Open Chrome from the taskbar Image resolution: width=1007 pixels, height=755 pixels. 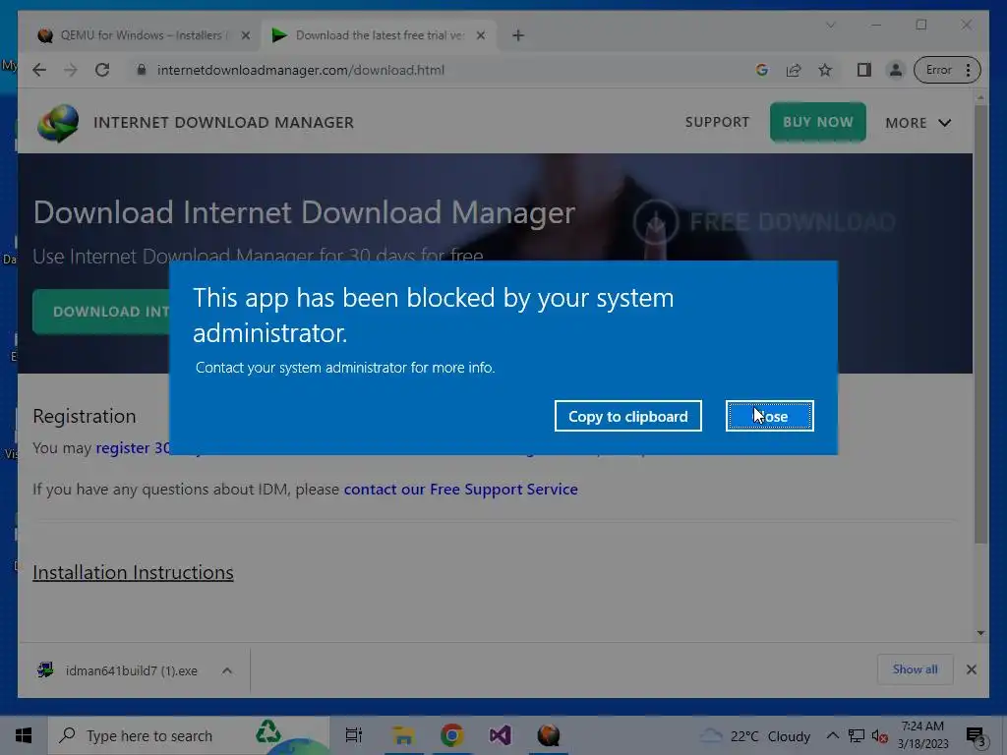click(x=452, y=735)
